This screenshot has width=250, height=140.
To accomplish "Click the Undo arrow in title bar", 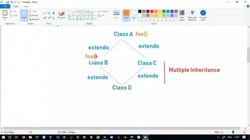I will (x=11, y=2).
